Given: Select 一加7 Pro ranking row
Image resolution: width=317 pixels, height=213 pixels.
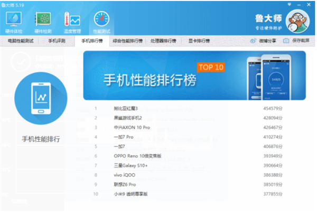Looking at the screenshot, I should [x=189, y=137].
